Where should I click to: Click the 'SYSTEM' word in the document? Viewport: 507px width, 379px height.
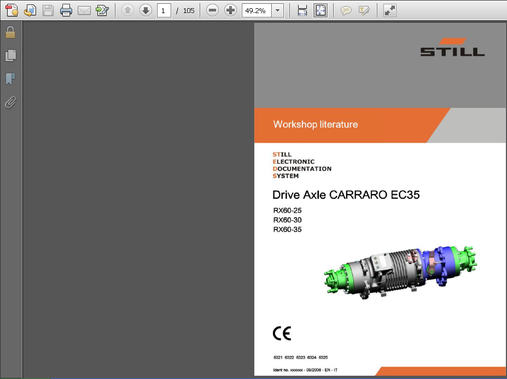[x=285, y=176]
